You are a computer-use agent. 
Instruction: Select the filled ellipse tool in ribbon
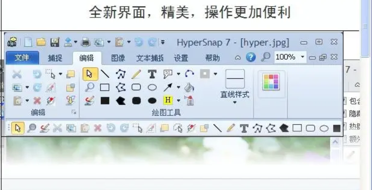tap(152, 101)
